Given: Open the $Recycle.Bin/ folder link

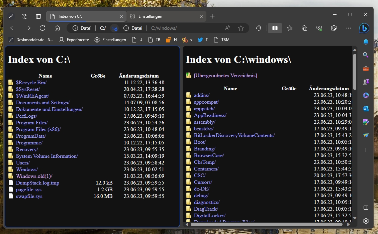Looking at the screenshot, I should pyautogui.click(x=31, y=83).
